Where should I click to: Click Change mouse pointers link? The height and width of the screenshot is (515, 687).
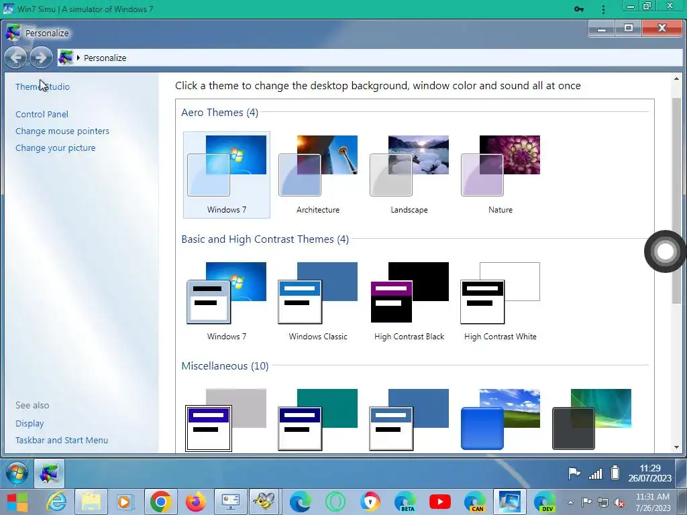(x=62, y=131)
